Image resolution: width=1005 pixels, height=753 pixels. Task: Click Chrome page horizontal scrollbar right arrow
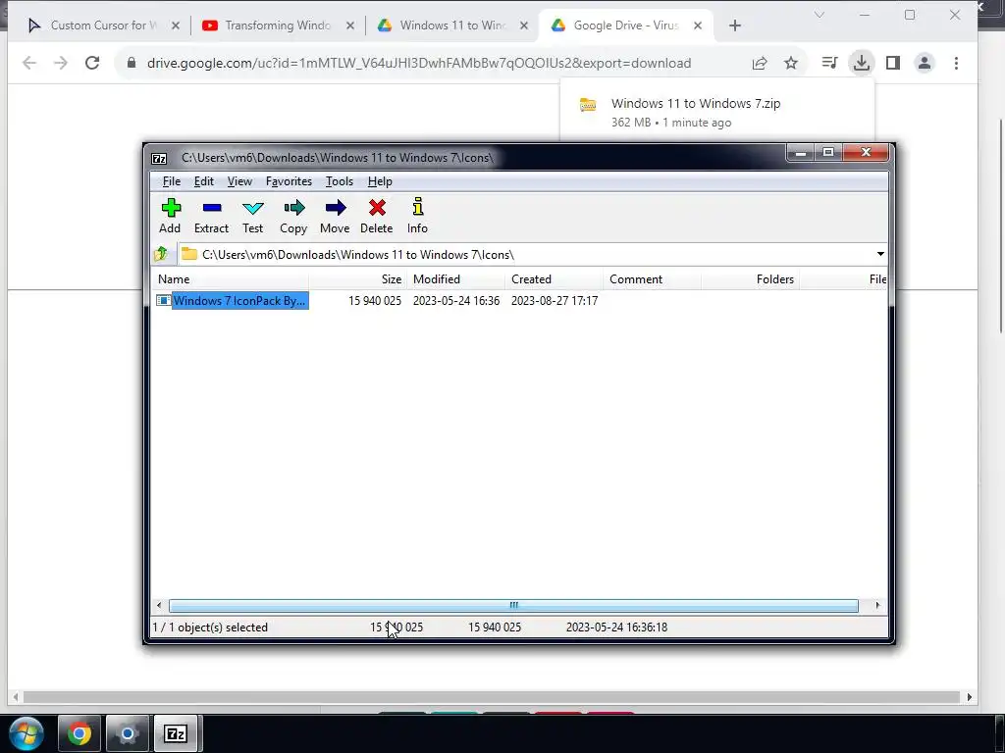tap(969, 697)
